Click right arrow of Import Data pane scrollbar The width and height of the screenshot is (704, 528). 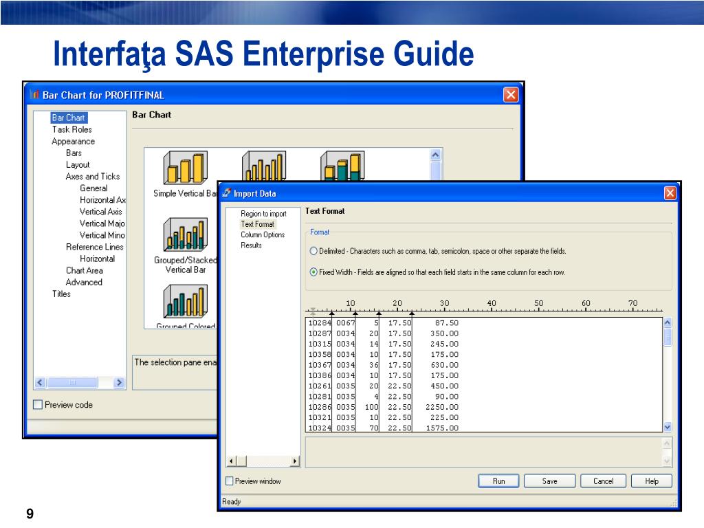coord(294,461)
